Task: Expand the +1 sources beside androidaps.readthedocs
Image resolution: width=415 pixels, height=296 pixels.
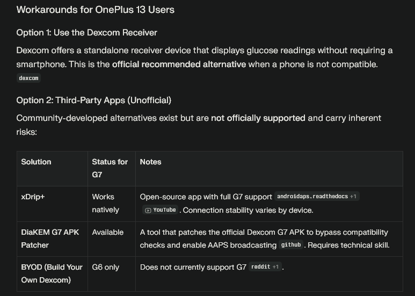Action: (x=353, y=197)
